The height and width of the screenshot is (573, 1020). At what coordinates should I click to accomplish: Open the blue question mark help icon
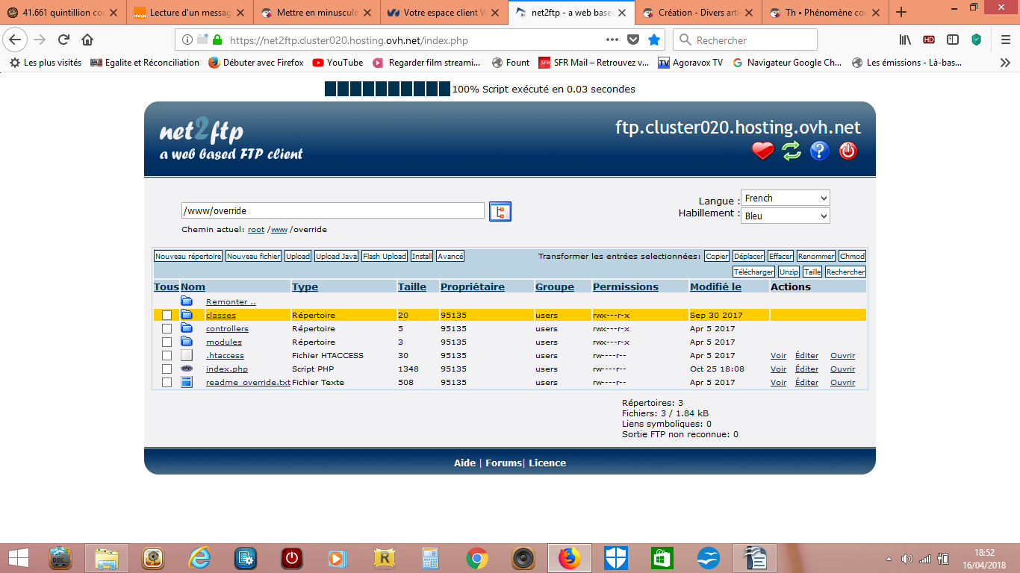click(x=819, y=151)
